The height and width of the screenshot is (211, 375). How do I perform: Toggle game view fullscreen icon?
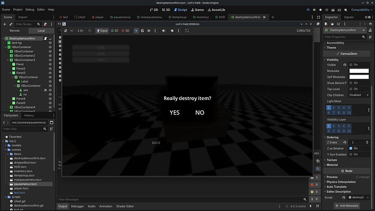187,30
